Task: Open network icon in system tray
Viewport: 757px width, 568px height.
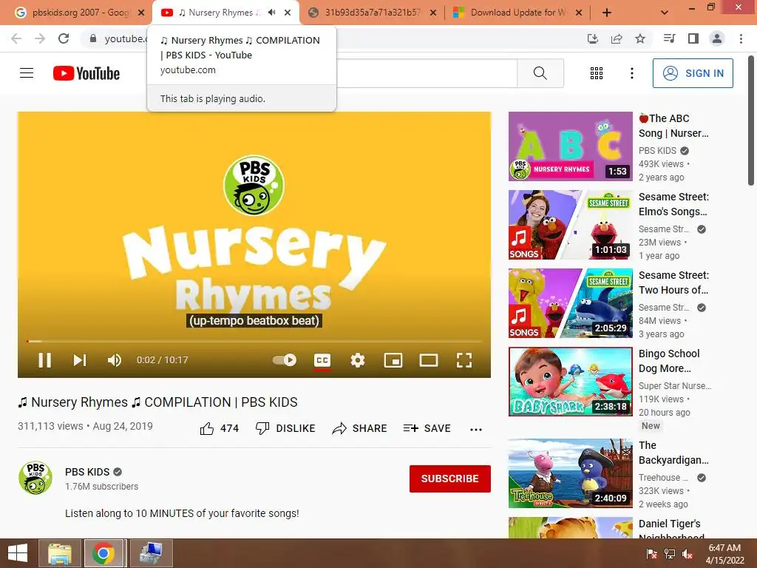Action: point(670,554)
